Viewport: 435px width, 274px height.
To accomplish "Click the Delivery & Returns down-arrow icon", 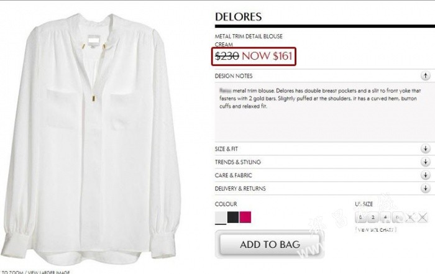I will point(425,188).
